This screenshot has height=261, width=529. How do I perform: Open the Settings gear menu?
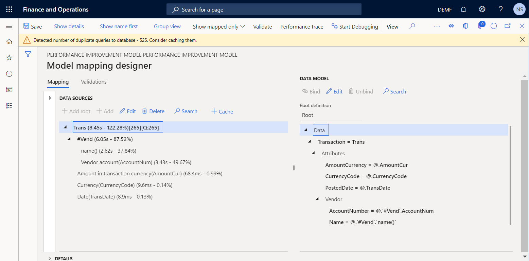coord(482,9)
